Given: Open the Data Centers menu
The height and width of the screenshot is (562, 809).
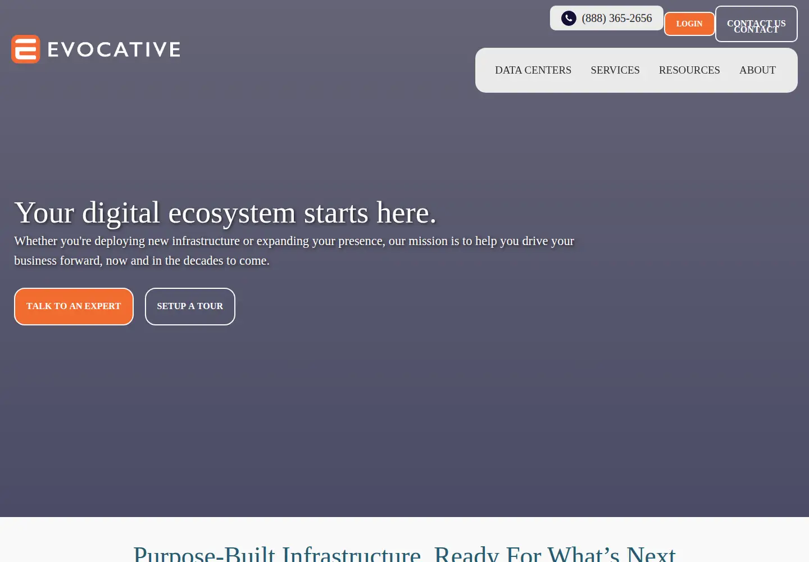Looking at the screenshot, I should click(533, 70).
